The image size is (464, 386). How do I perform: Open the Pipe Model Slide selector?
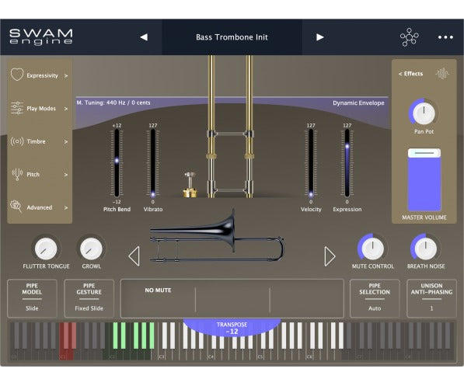click(32, 298)
